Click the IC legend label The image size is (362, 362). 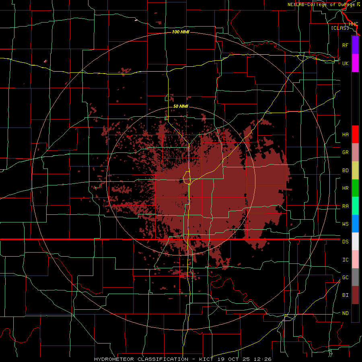point(345,260)
